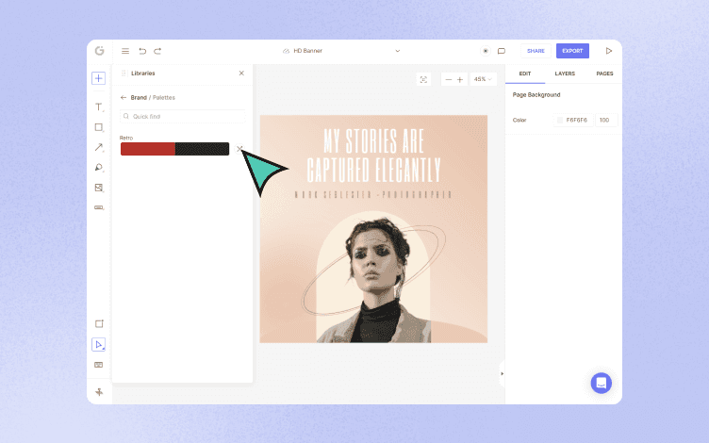Zoom out with the minus button
The image size is (709, 443).
(x=449, y=79)
